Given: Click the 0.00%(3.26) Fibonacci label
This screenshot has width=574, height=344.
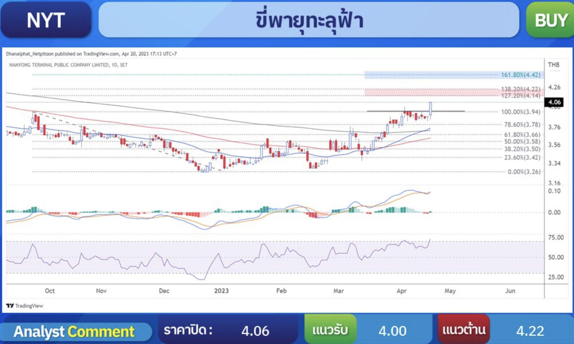Looking at the screenshot, I should click(524, 172).
